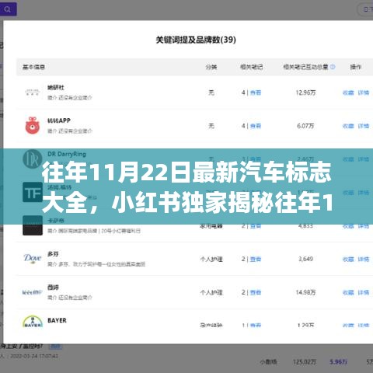Click the 分类 column header
The height and width of the screenshot is (373, 373).
pos(211,67)
